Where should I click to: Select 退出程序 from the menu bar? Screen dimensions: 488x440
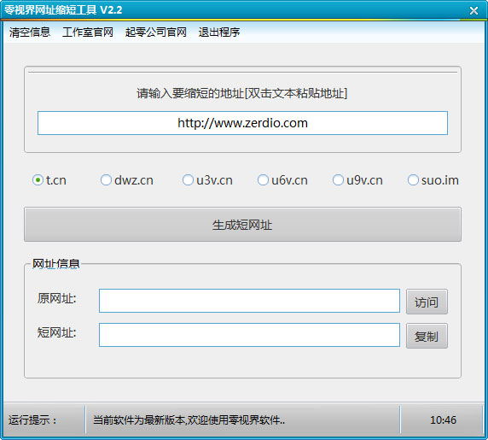(219, 32)
